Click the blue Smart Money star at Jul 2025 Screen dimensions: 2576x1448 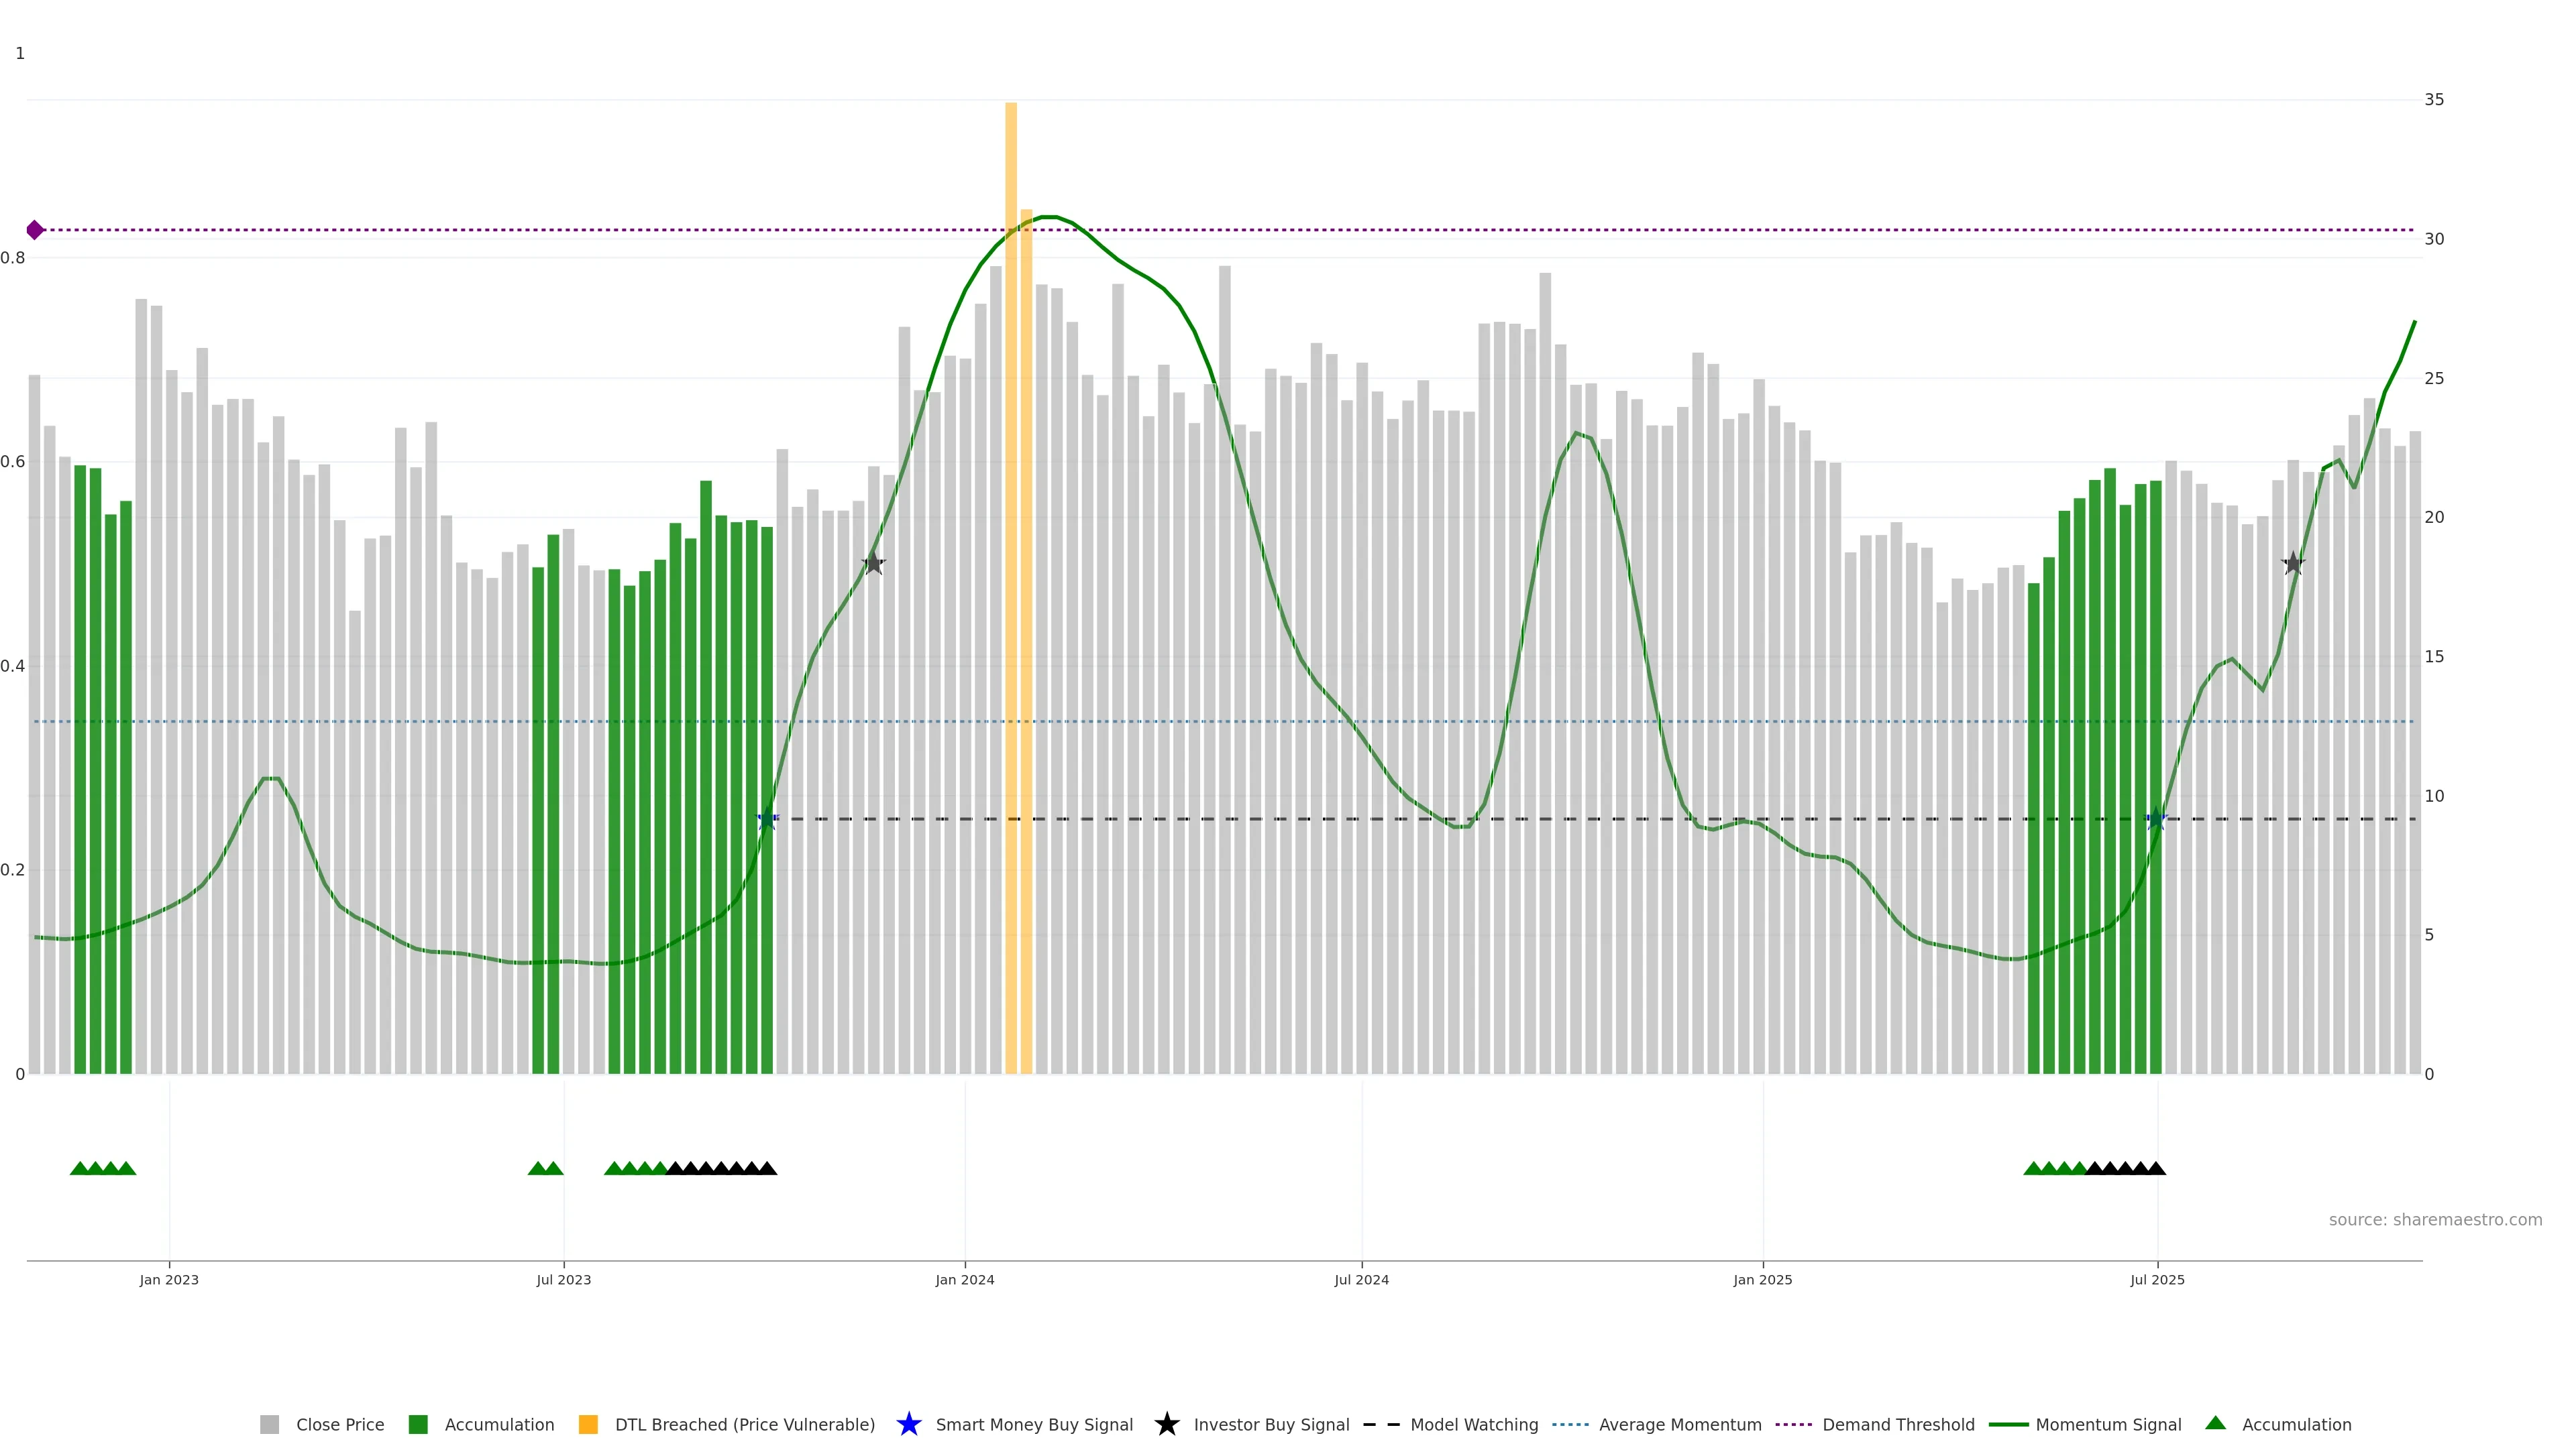tap(2156, 819)
